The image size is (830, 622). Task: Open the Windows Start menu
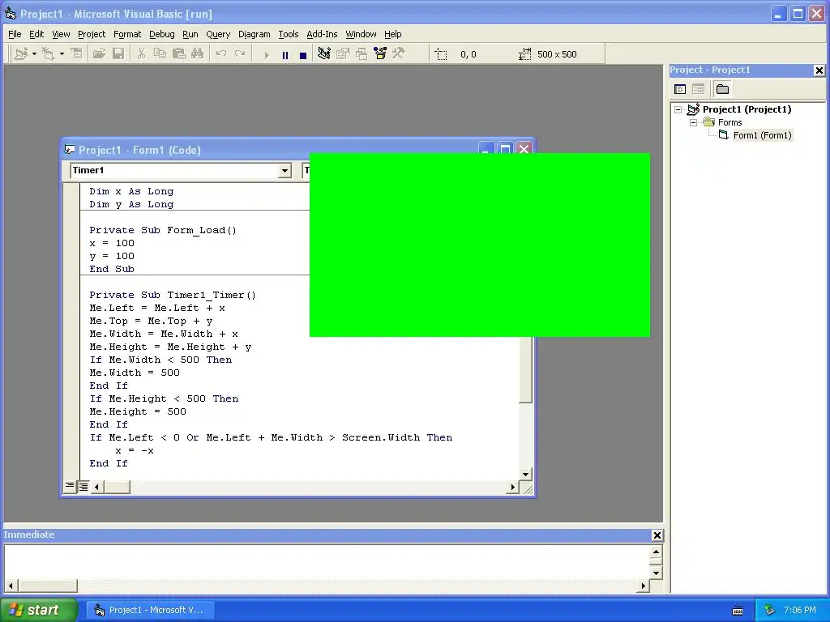click(x=38, y=610)
